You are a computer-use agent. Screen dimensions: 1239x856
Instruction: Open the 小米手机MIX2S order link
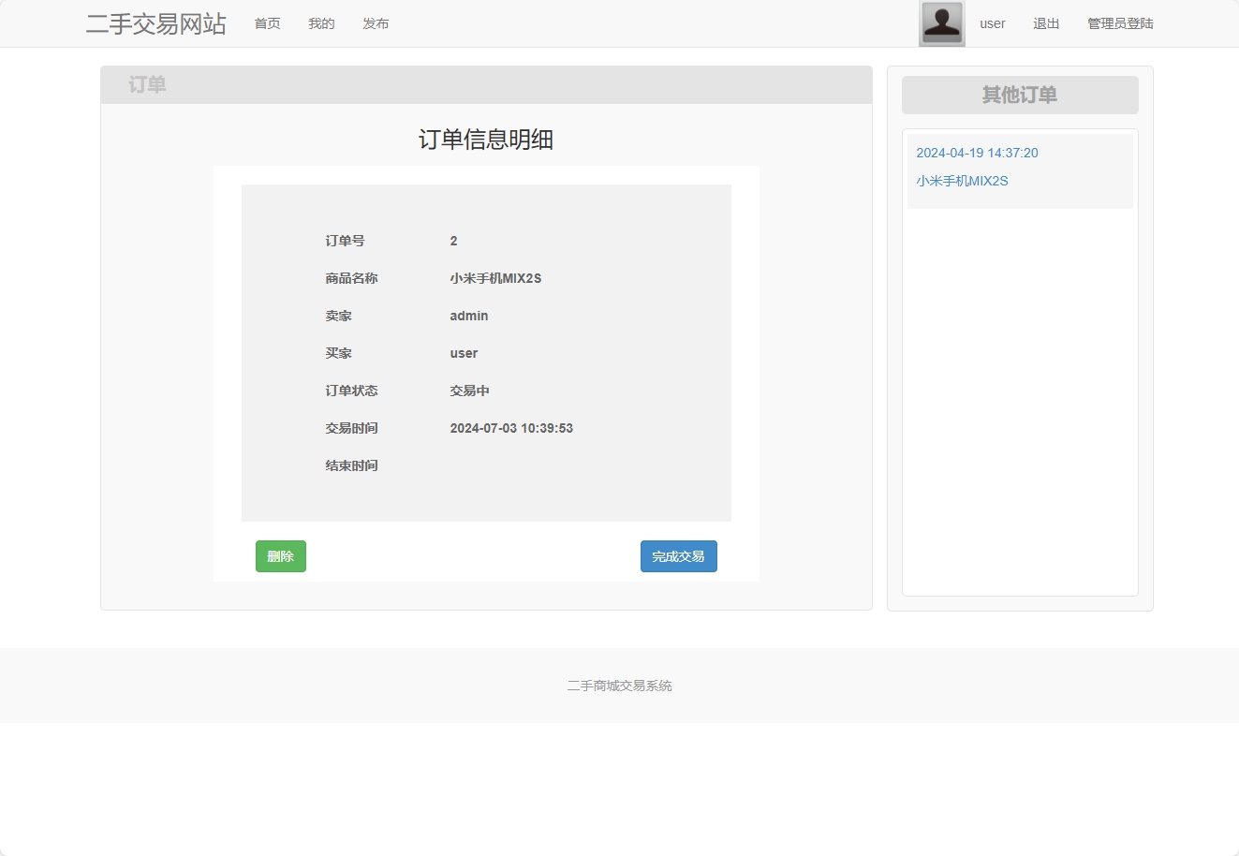962,180
